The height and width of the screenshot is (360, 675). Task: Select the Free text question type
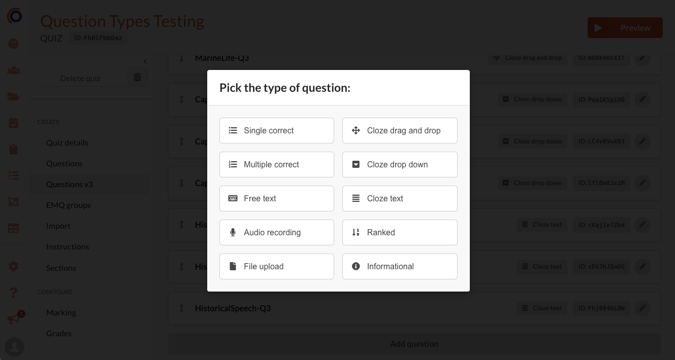[276, 198]
